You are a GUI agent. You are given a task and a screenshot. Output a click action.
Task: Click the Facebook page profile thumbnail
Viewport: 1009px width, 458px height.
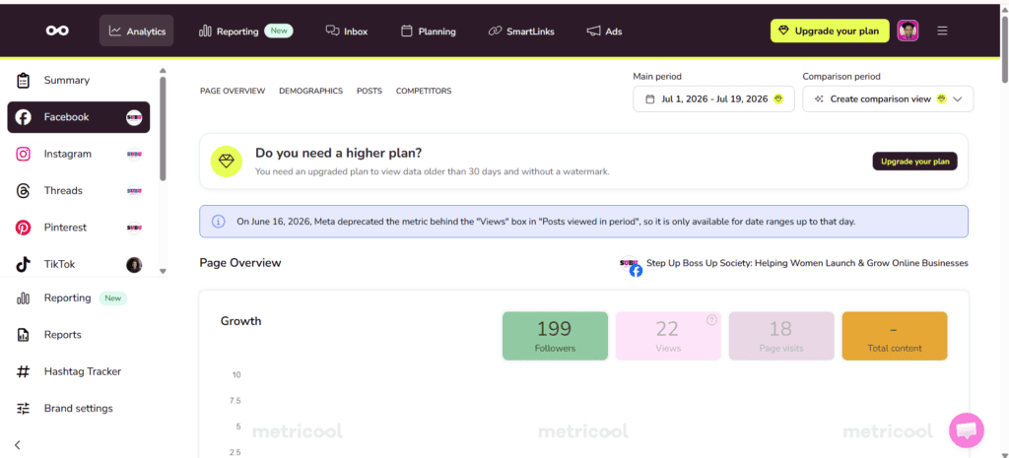630,264
